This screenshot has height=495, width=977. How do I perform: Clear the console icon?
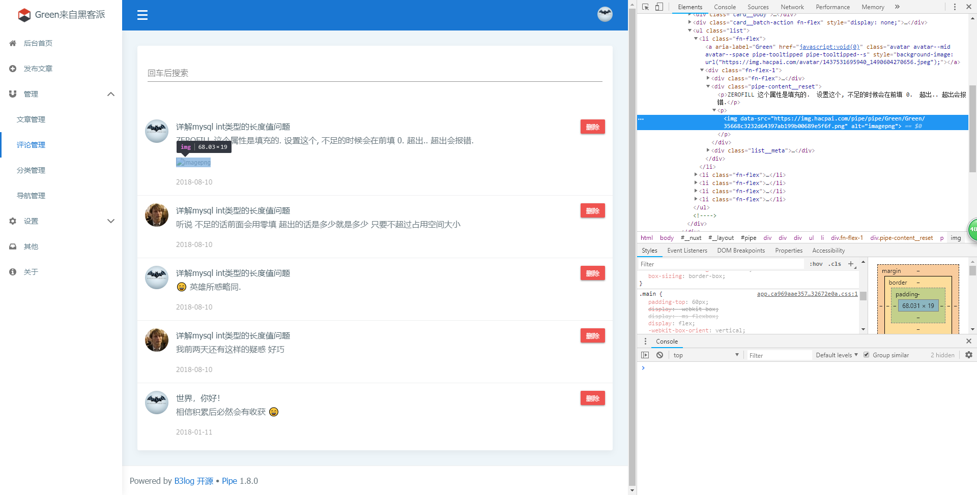pyautogui.click(x=659, y=355)
